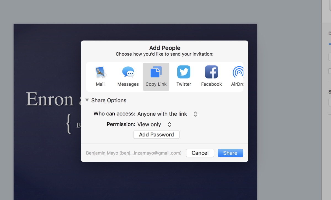Select the Enron title text on slide

[x=50, y=99]
